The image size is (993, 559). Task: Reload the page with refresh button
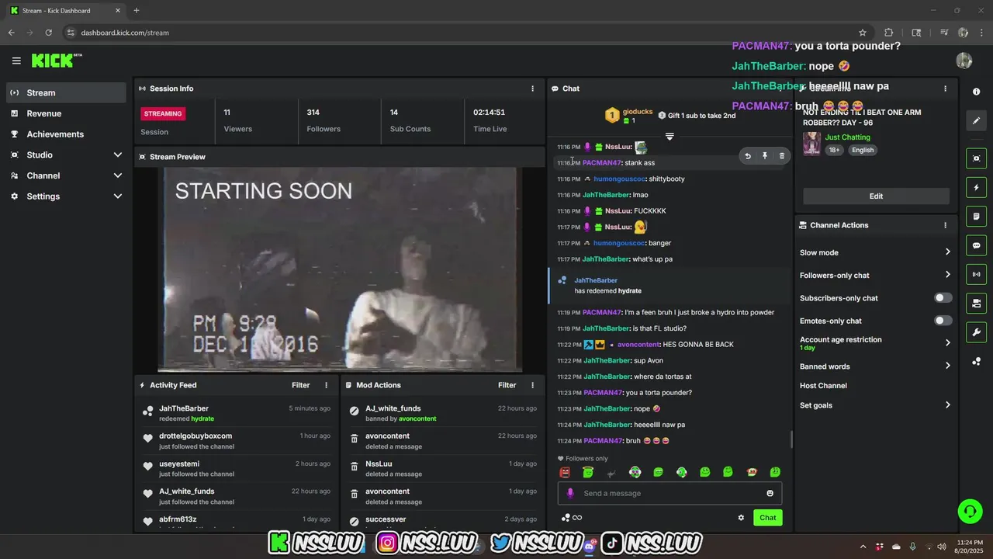pos(48,33)
